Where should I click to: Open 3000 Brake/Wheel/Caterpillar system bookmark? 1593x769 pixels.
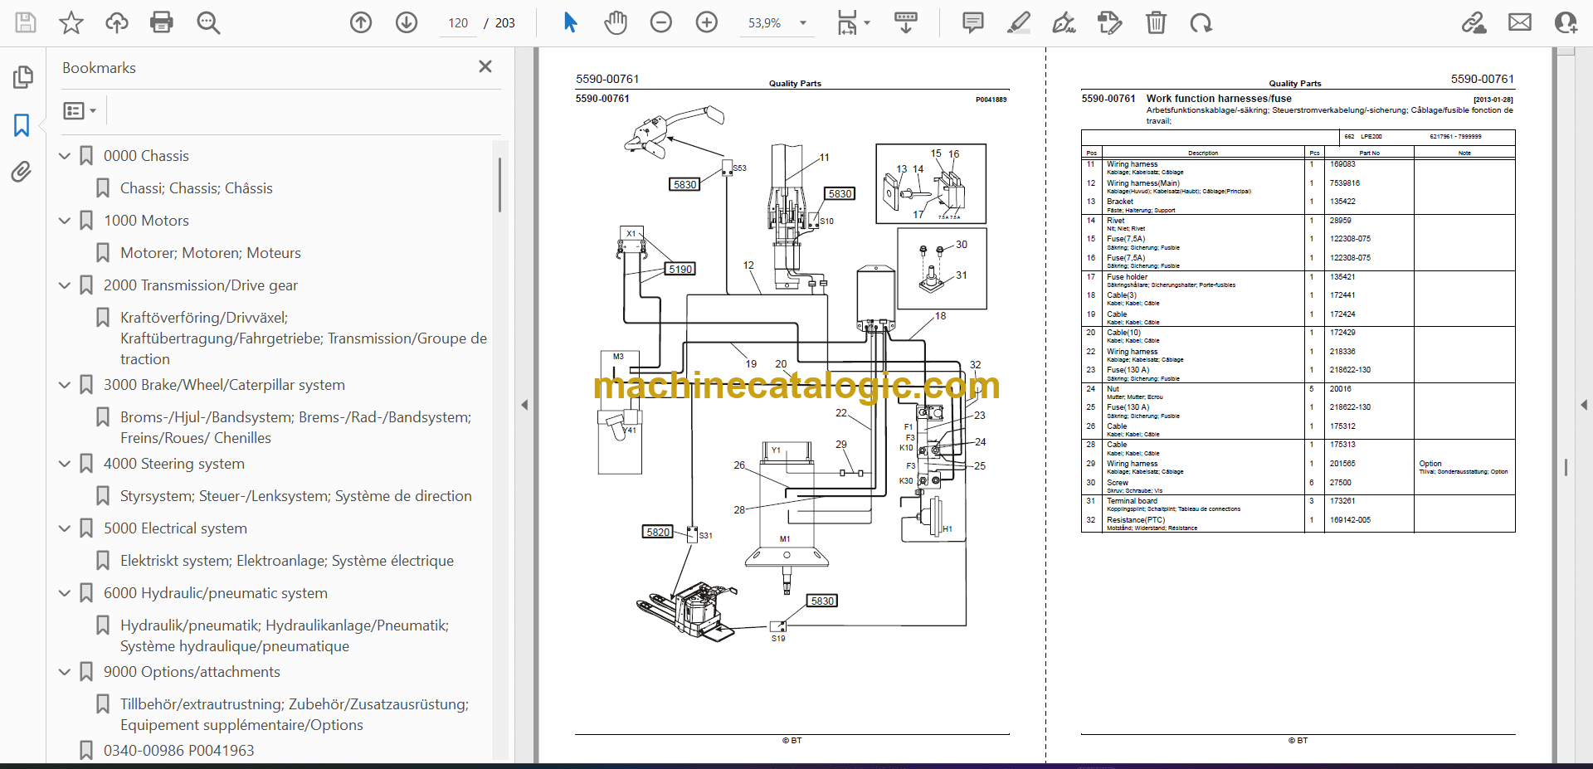(x=224, y=385)
